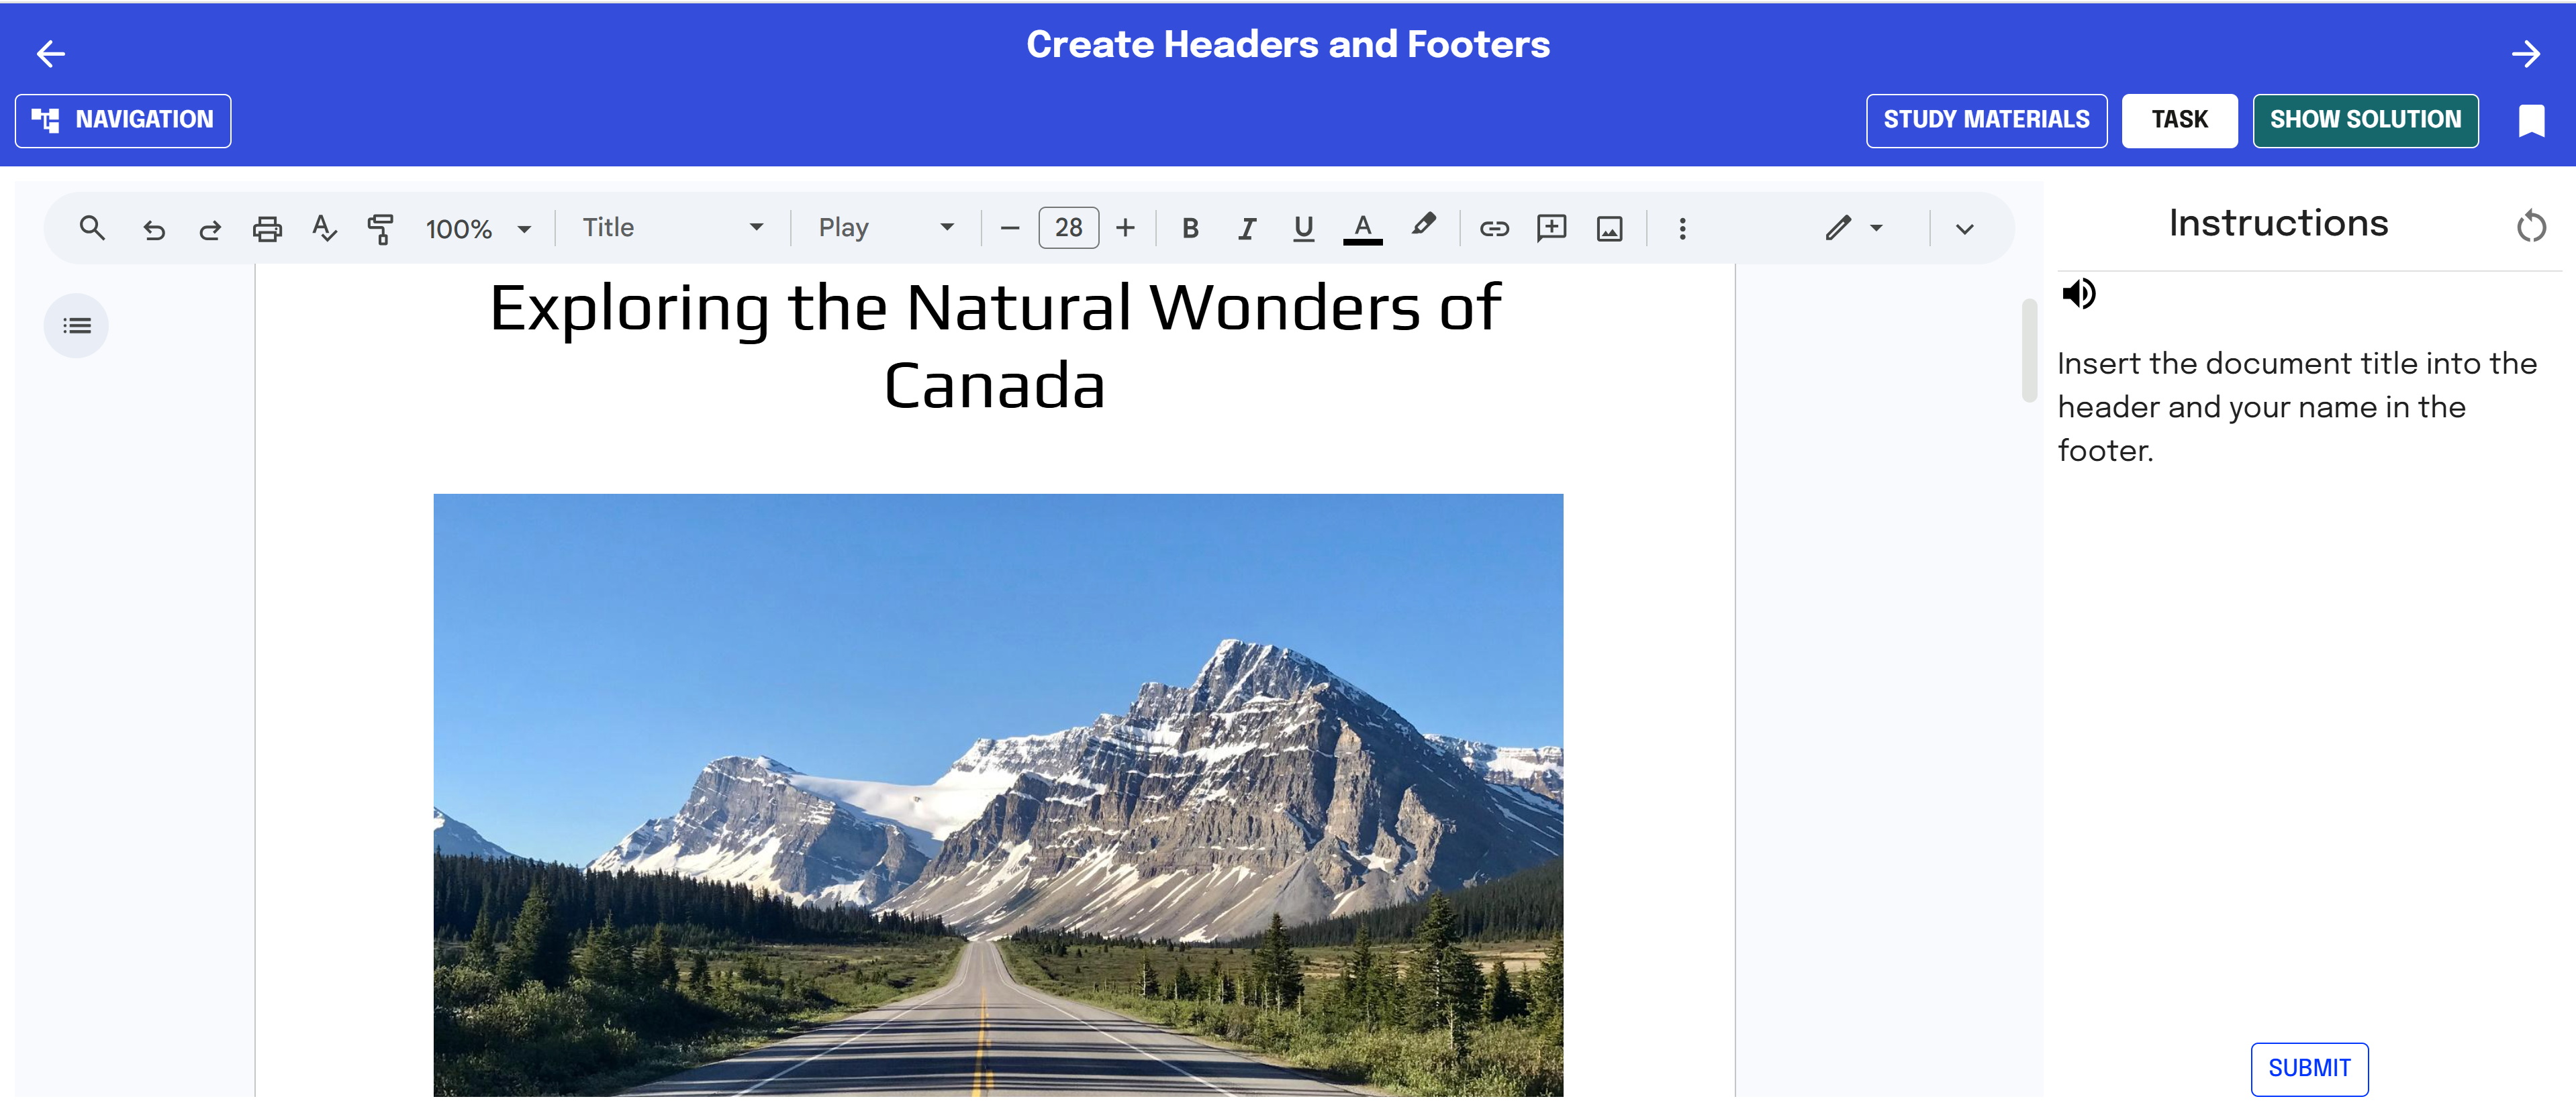Viewport: 2576px width, 1107px height.
Task: Toggle italic formatting
Action: [x=1246, y=230]
